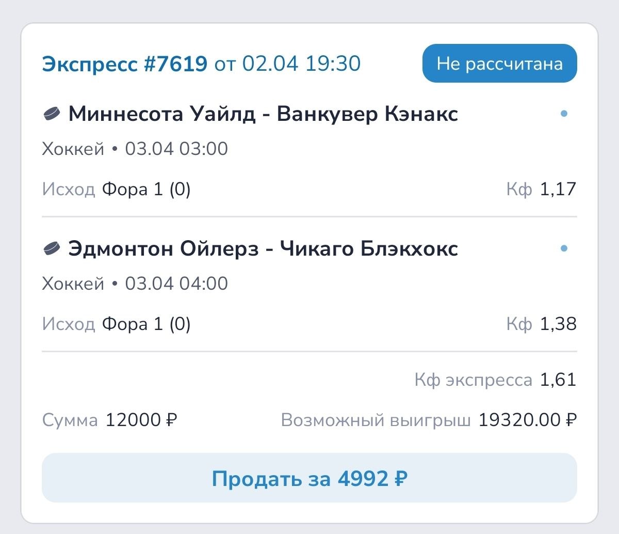Tap the blue status dot on the Миннесота match row
The image size is (619, 534).
pos(564,114)
